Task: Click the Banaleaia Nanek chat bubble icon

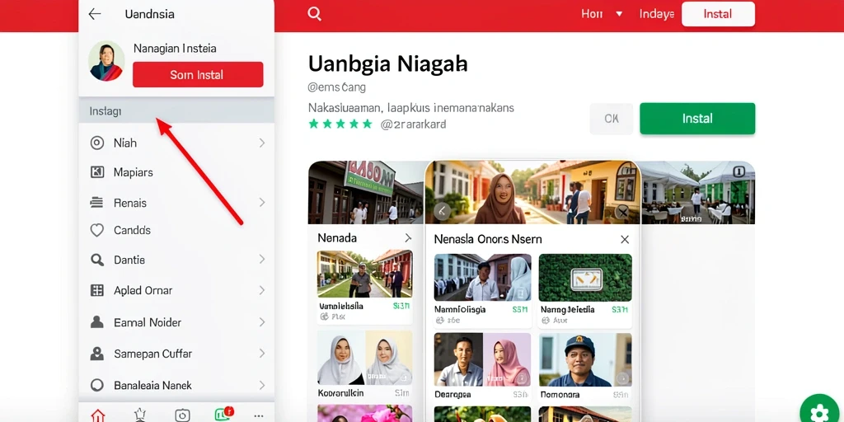Action: [97, 386]
